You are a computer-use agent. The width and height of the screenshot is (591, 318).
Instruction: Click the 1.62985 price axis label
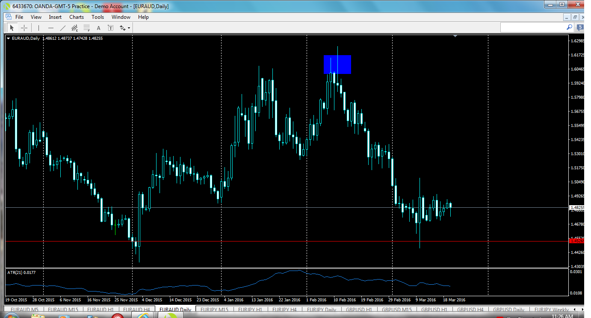click(x=577, y=41)
